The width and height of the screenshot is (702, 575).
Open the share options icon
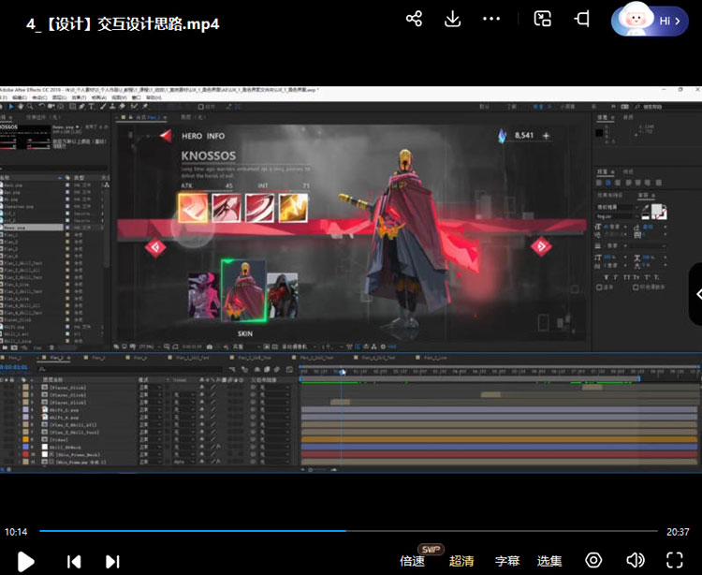tap(414, 19)
